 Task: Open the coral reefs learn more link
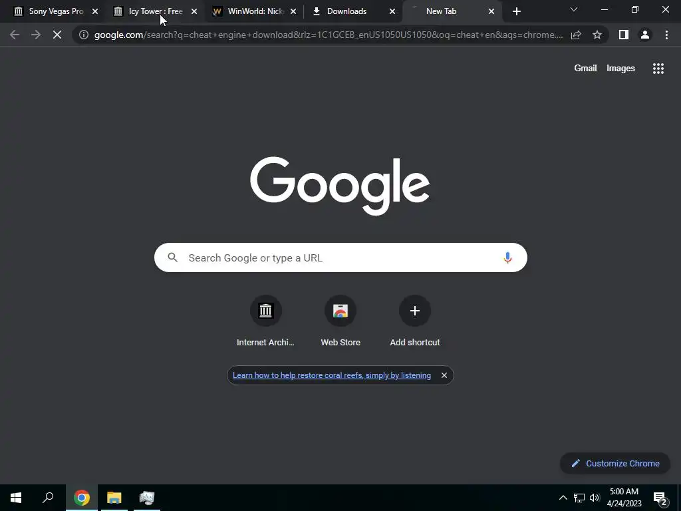(332, 375)
